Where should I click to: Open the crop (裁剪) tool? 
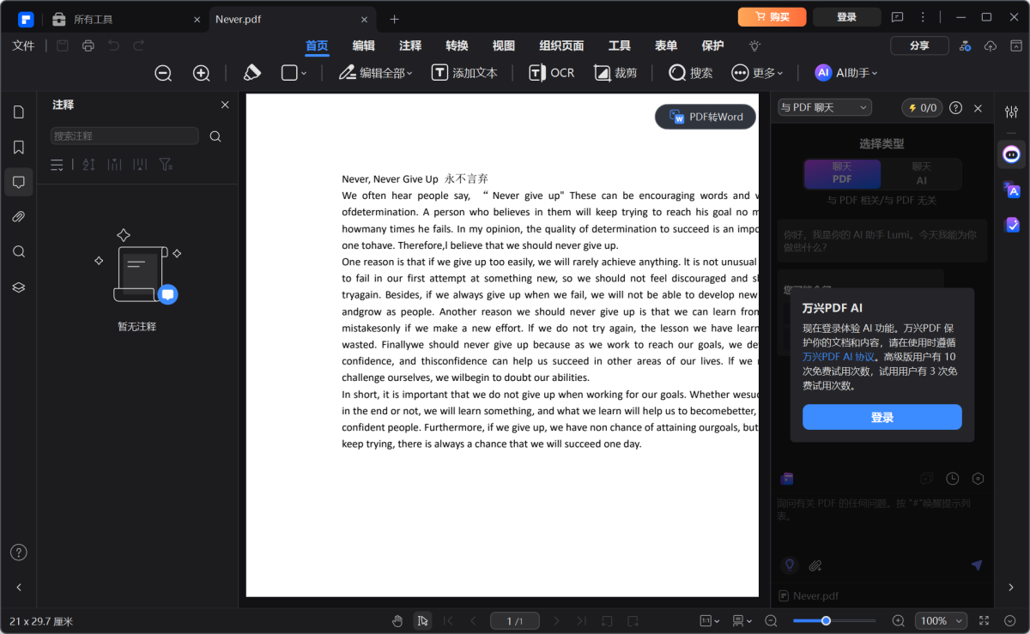[615, 73]
